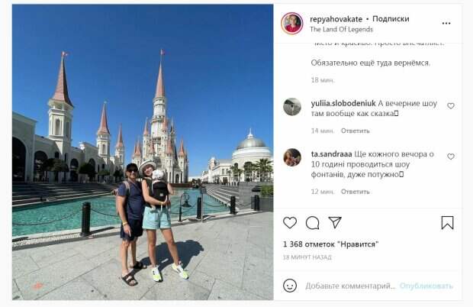The height and width of the screenshot is (307, 473).
Task: Save the post with the bookmark icon
Action: tap(447, 223)
